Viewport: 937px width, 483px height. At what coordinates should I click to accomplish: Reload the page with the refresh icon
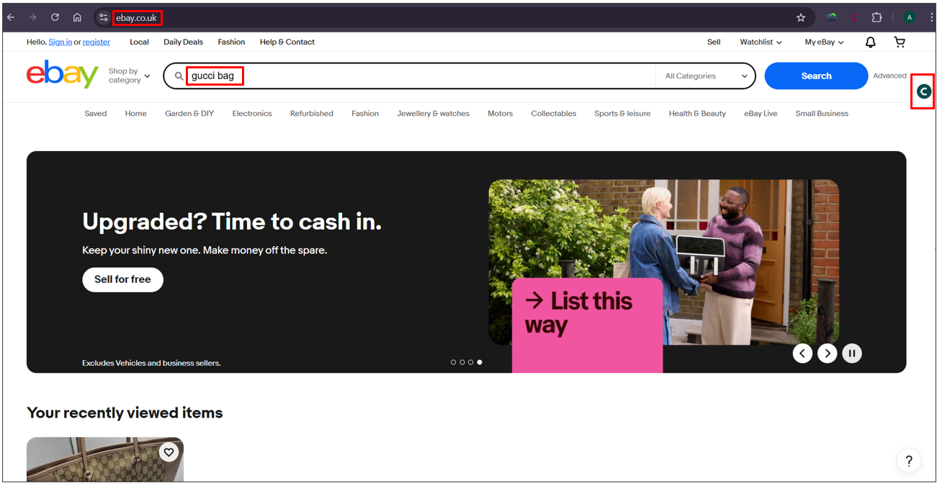click(55, 17)
